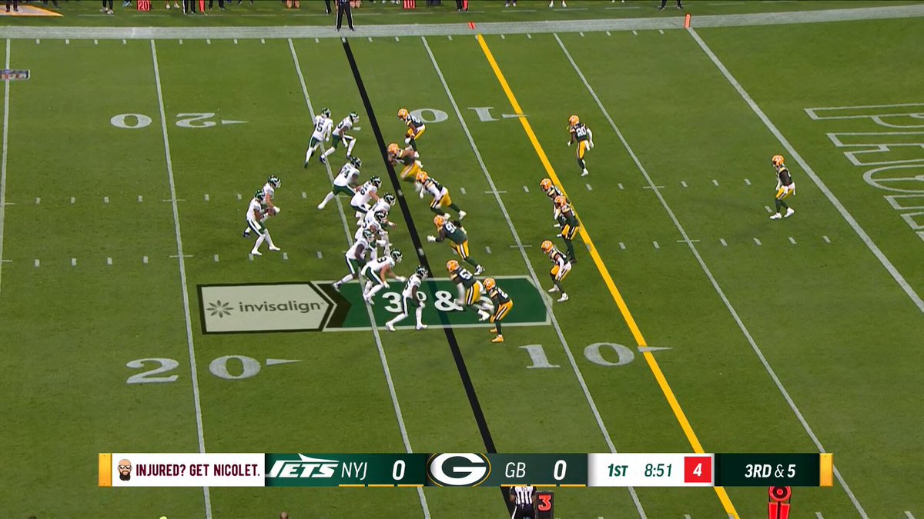Screen dimensions: 924x519
Task: Click the referee in striped shirt at bottom
Action: 524,501
